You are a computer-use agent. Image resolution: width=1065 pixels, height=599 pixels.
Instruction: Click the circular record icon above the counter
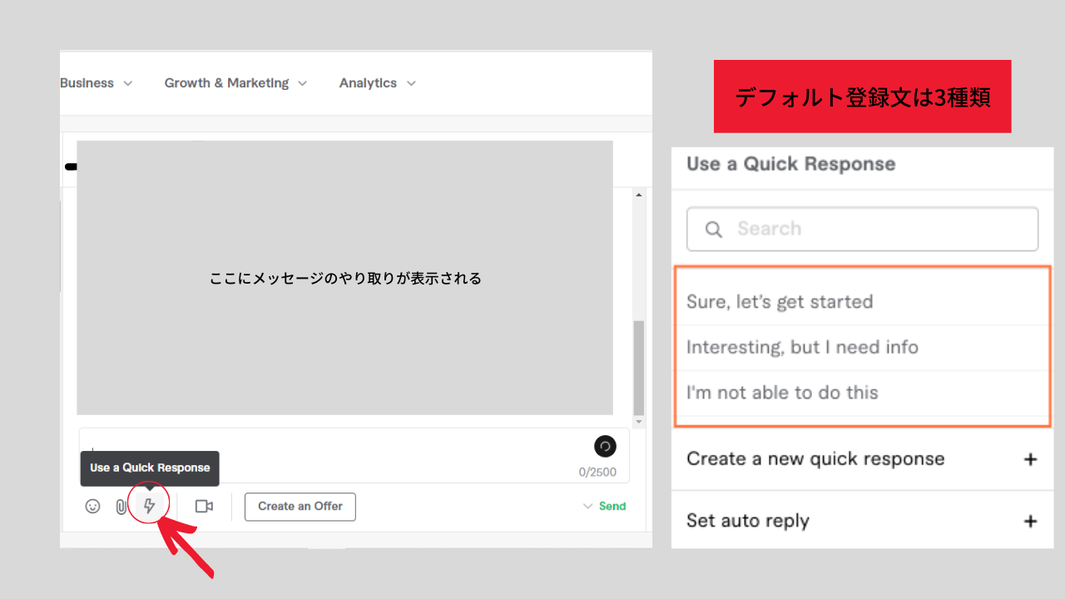605,447
